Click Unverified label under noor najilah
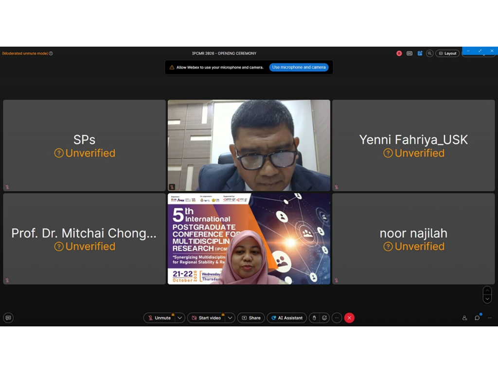This screenshot has height=373, width=498. pos(414,246)
